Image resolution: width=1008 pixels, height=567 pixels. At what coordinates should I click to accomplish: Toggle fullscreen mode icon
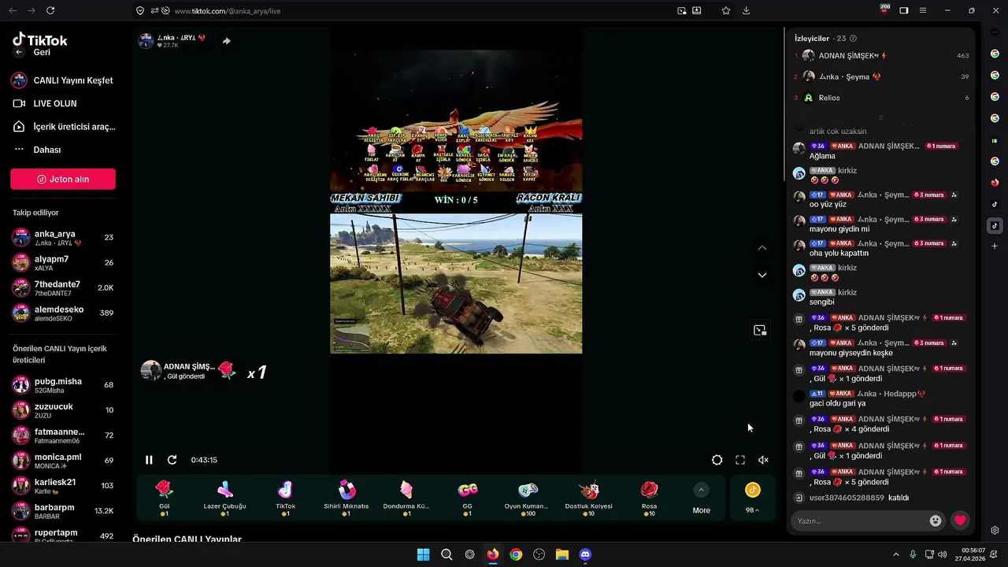click(x=740, y=460)
